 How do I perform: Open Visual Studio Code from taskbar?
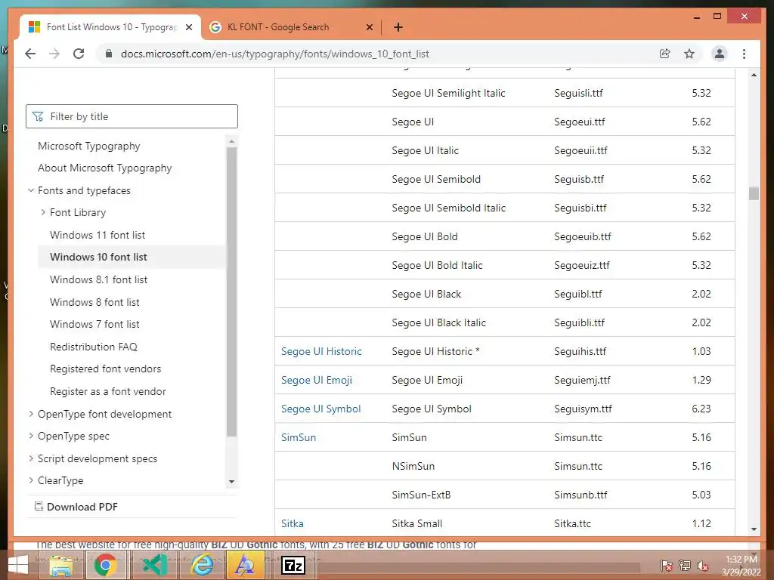(154, 565)
